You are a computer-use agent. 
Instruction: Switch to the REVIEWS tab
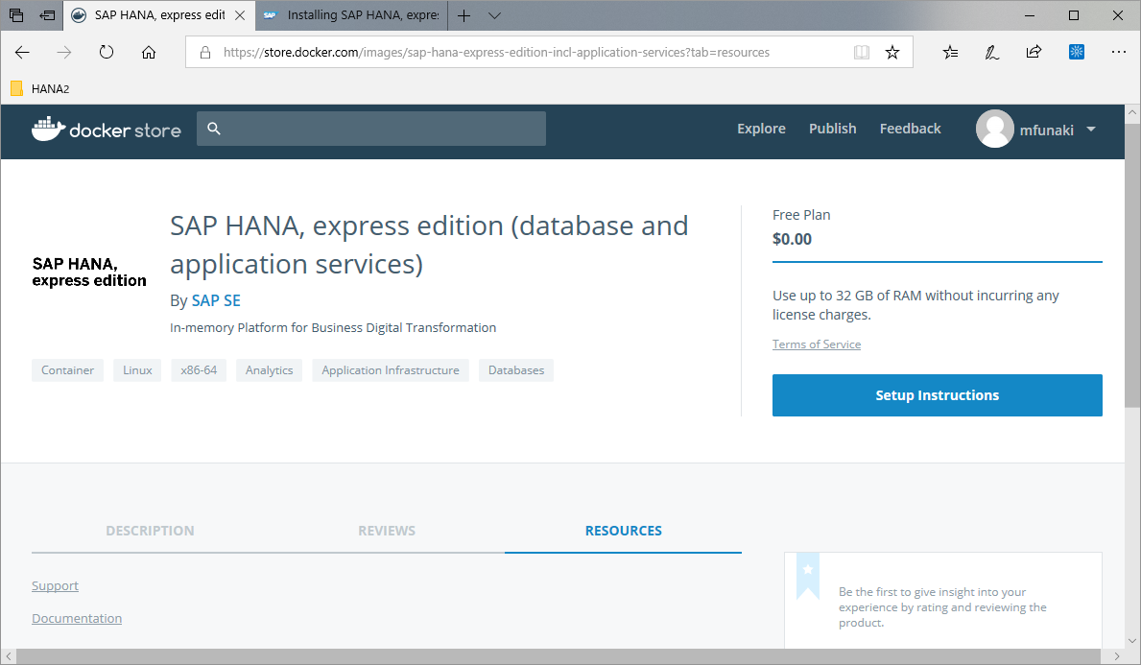[387, 531]
